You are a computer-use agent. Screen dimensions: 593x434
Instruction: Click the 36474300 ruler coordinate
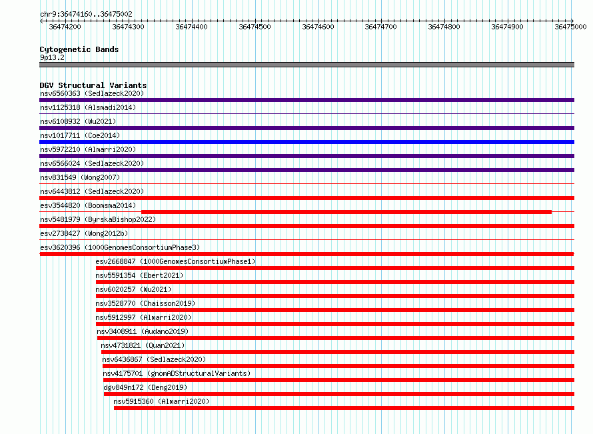(x=128, y=27)
